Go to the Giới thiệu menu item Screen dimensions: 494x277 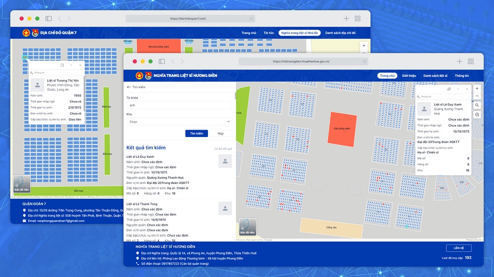point(409,76)
